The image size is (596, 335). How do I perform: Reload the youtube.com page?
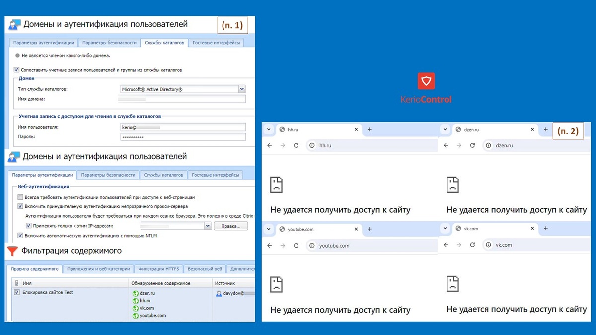pos(296,246)
